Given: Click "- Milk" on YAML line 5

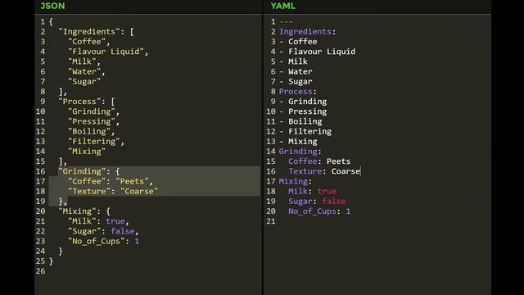Looking at the screenshot, I should pyautogui.click(x=293, y=62).
